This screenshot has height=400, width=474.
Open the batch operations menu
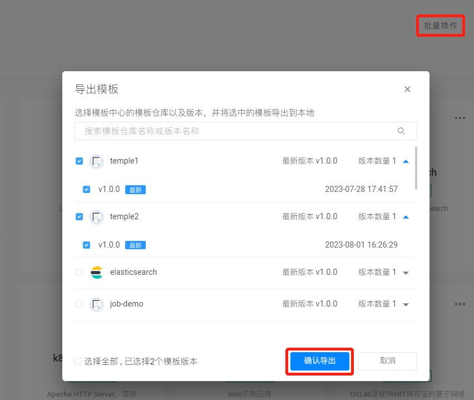[x=440, y=26]
